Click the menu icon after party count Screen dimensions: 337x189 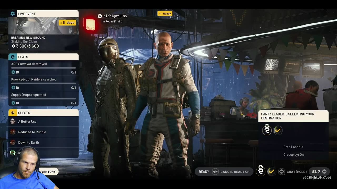324,172
